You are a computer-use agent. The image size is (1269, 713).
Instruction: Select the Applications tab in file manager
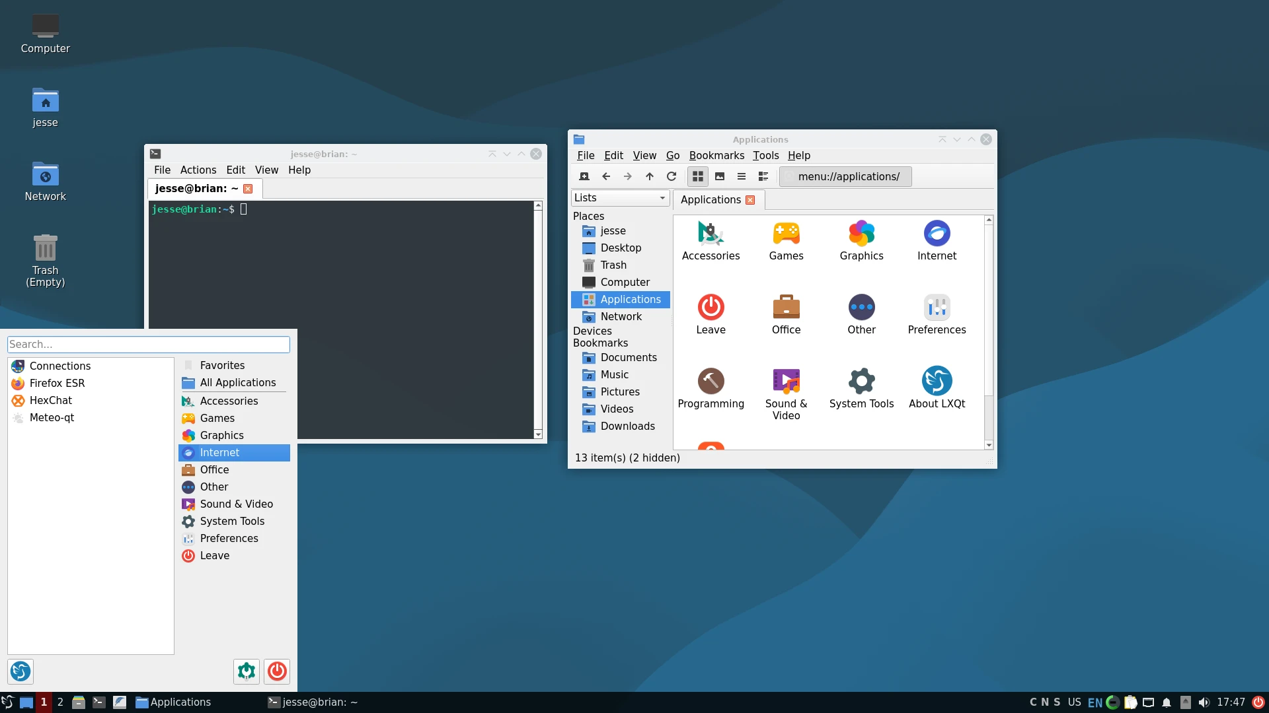[709, 199]
